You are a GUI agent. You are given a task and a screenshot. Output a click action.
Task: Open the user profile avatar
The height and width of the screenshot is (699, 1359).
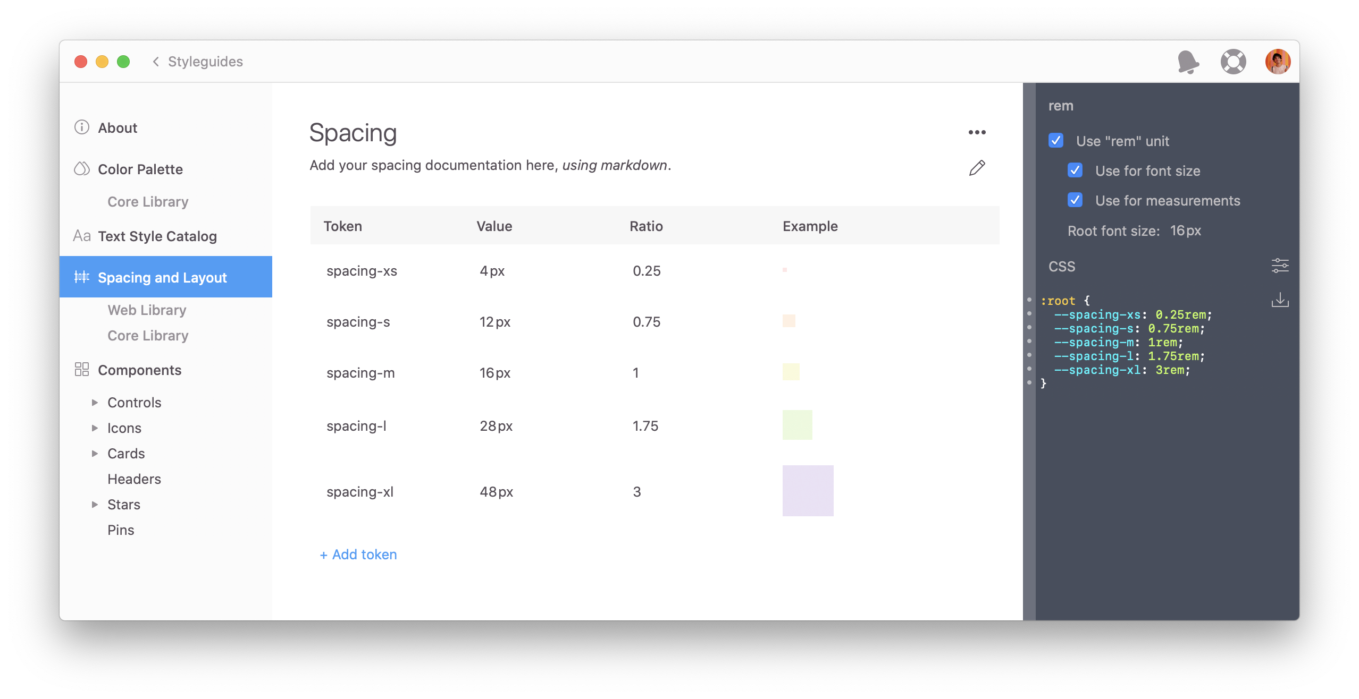[1278, 62]
